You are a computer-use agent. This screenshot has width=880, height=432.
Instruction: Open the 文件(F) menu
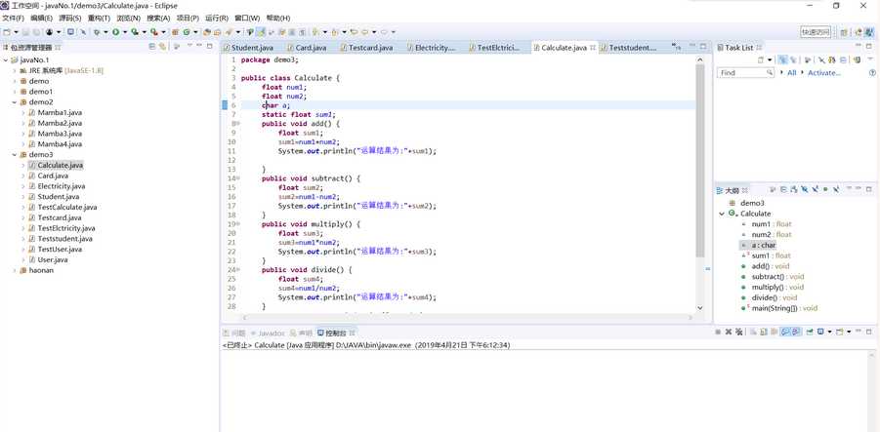point(13,18)
